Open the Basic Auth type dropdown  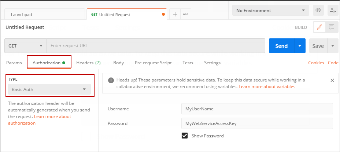(49, 89)
